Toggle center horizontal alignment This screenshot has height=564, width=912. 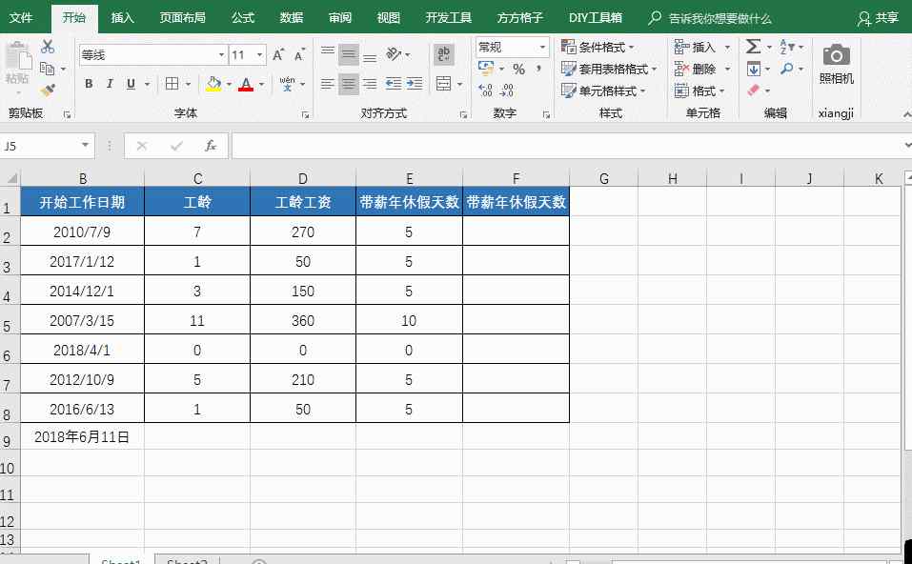click(349, 84)
